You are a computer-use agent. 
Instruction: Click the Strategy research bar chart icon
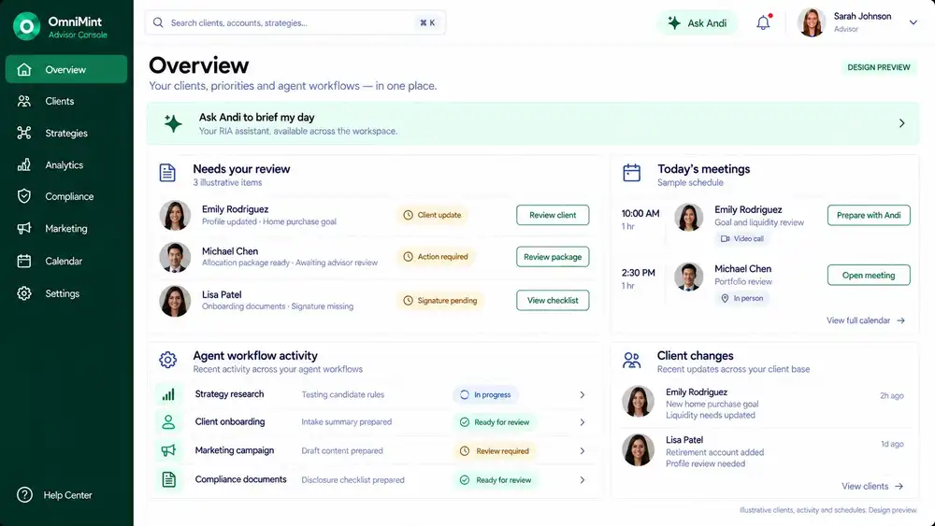point(168,394)
